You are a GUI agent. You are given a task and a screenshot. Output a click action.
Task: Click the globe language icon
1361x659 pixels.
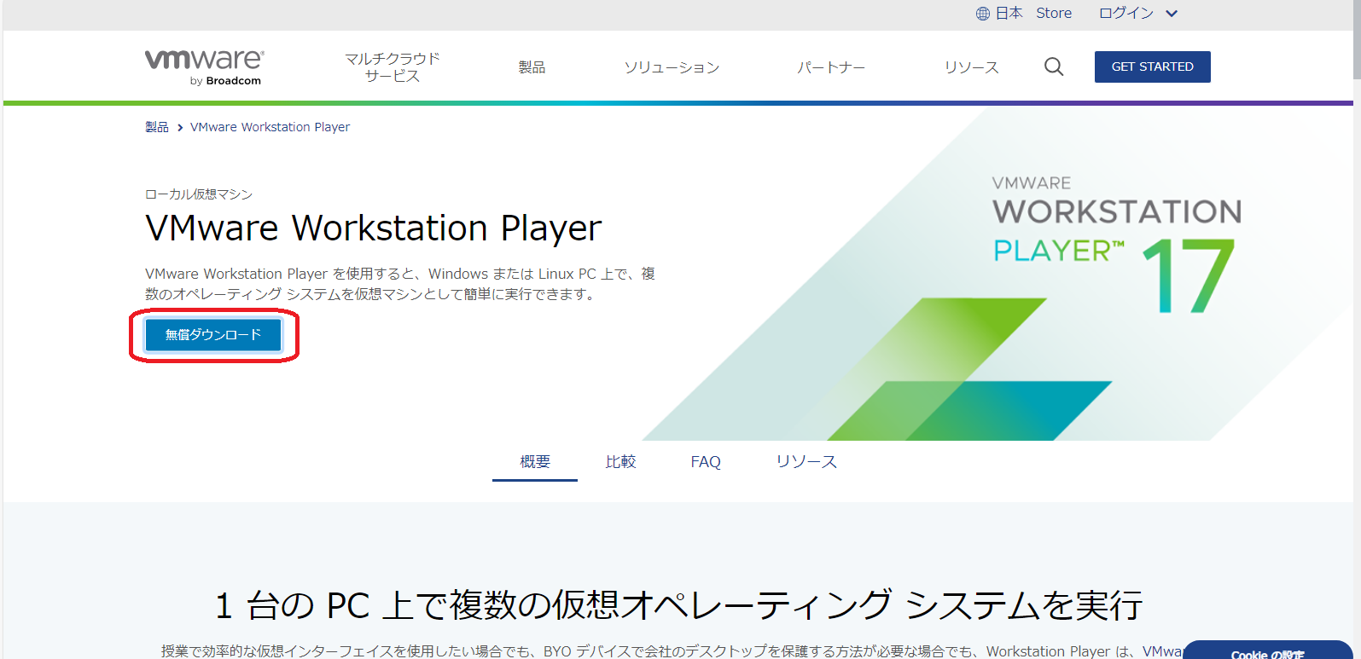click(983, 14)
